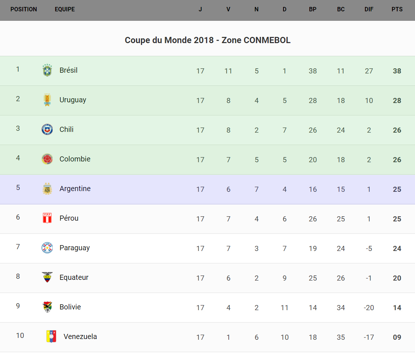The image size is (415, 354).
Task: Click the Coupe du Monde 2018 title
Action: tap(207, 40)
